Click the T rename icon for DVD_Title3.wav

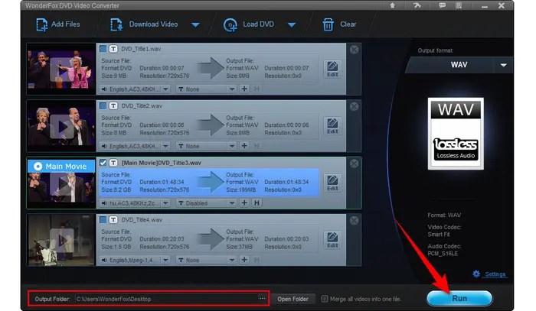(113, 163)
